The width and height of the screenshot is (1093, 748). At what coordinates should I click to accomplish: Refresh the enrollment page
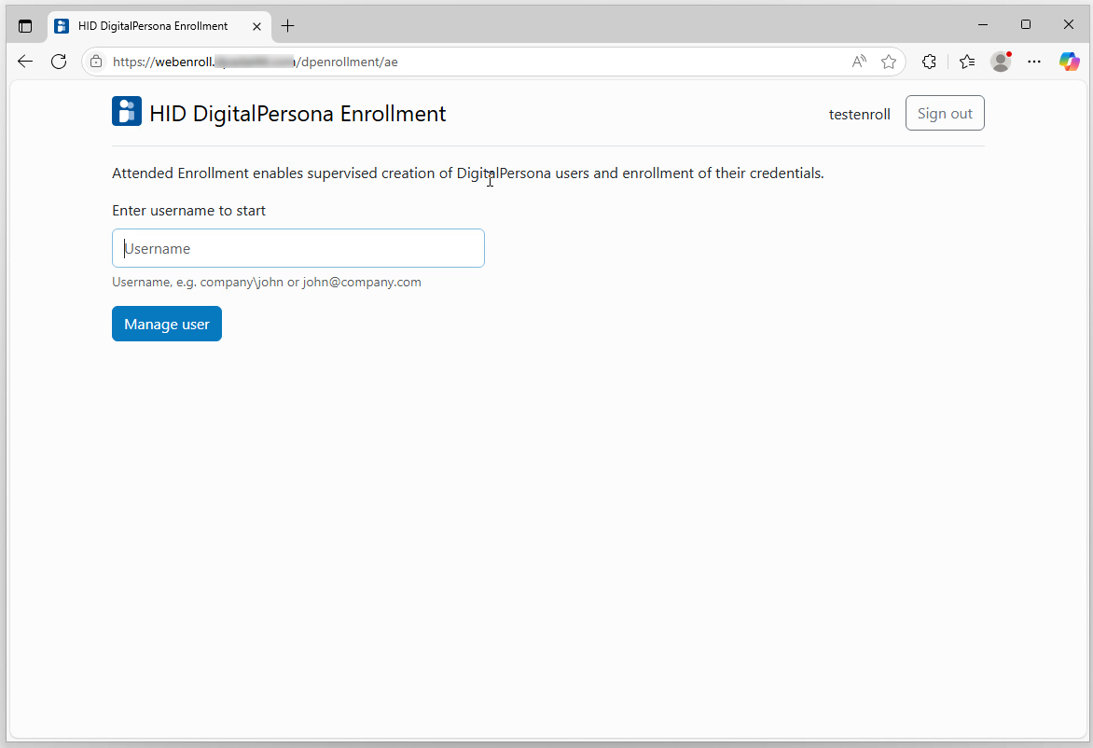point(59,62)
